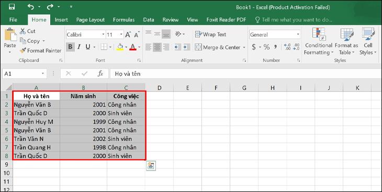This screenshot has height=192, width=382.
Task: Open Quick Analysis icon below selection
Action: tap(151, 166)
